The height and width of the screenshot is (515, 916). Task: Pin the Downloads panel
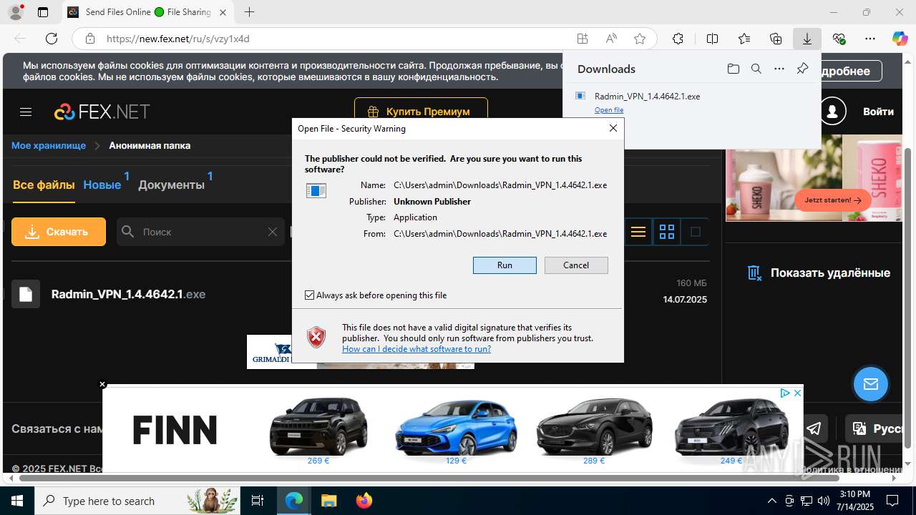[x=802, y=69]
